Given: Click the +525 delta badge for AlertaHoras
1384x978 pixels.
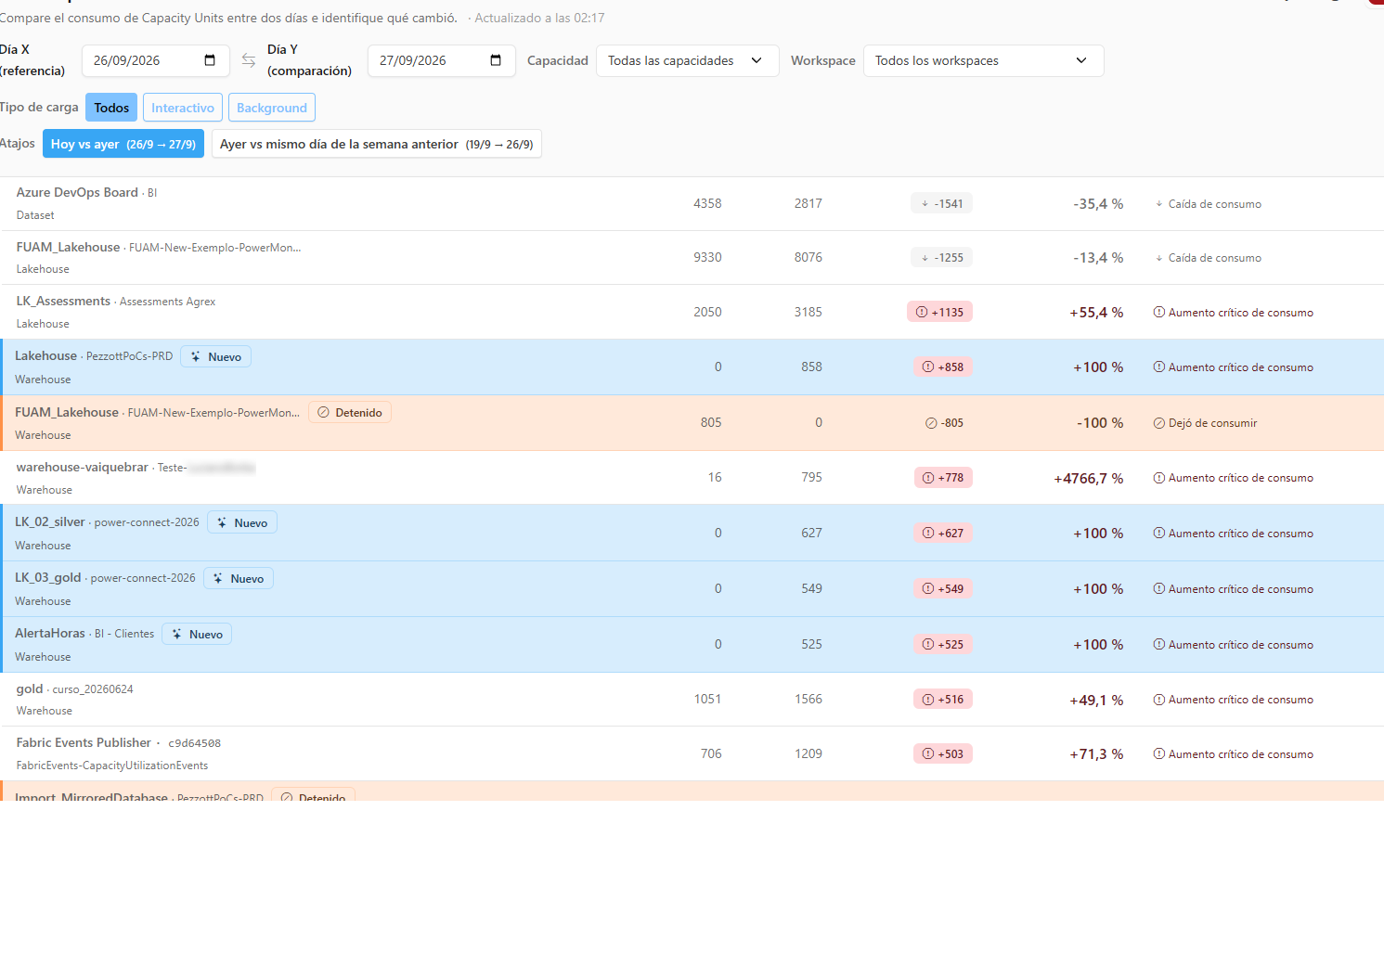Looking at the screenshot, I should 943,644.
